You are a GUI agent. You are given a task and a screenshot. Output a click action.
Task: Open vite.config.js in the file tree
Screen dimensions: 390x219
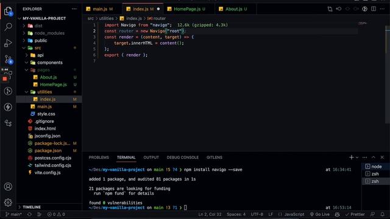pos(48,173)
